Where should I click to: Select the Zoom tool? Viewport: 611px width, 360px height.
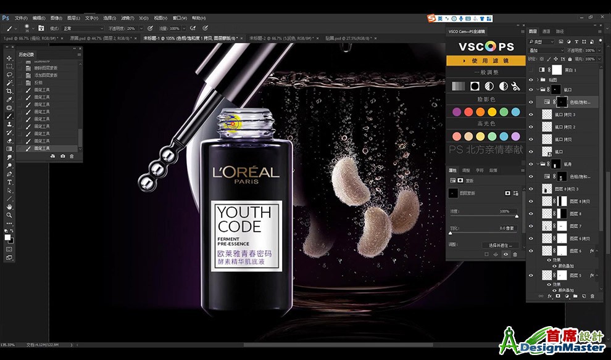pyautogui.click(x=9, y=215)
